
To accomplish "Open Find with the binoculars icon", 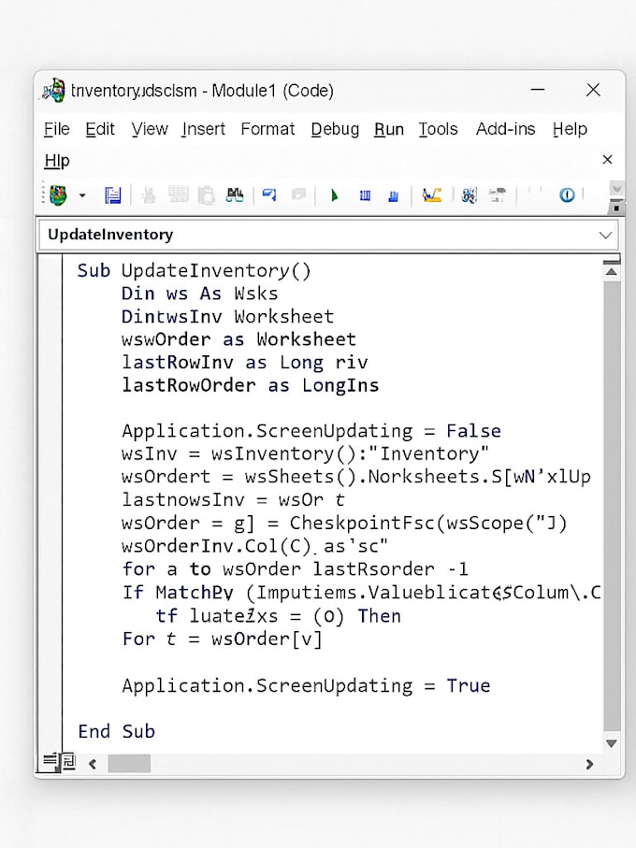I will [235, 194].
